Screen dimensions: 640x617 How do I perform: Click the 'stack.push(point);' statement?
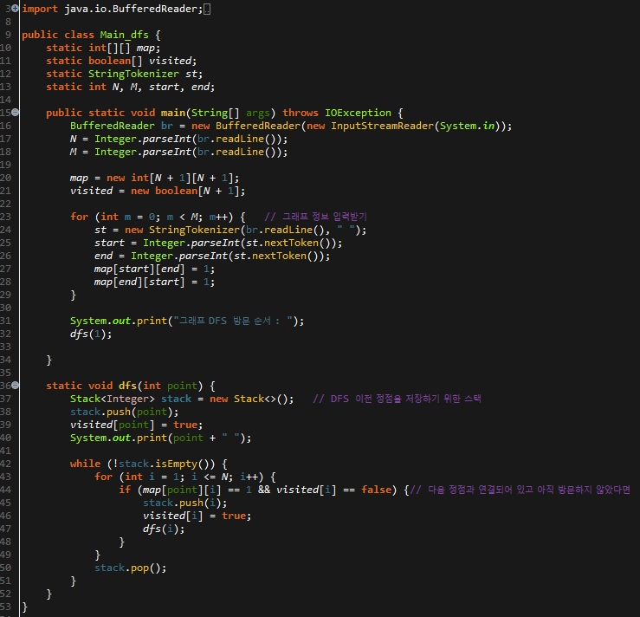(x=124, y=412)
